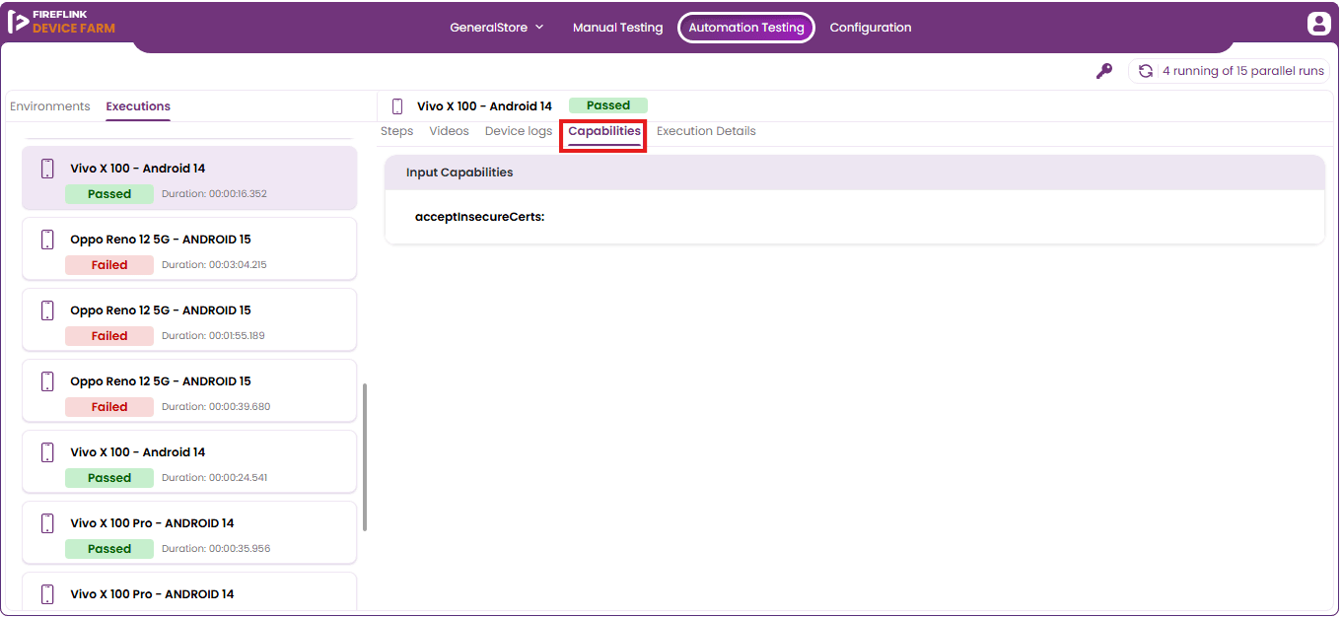Click the refresh icon beside parallel runs
The height and width of the screenshot is (618, 1342).
pyautogui.click(x=1146, y=71)
